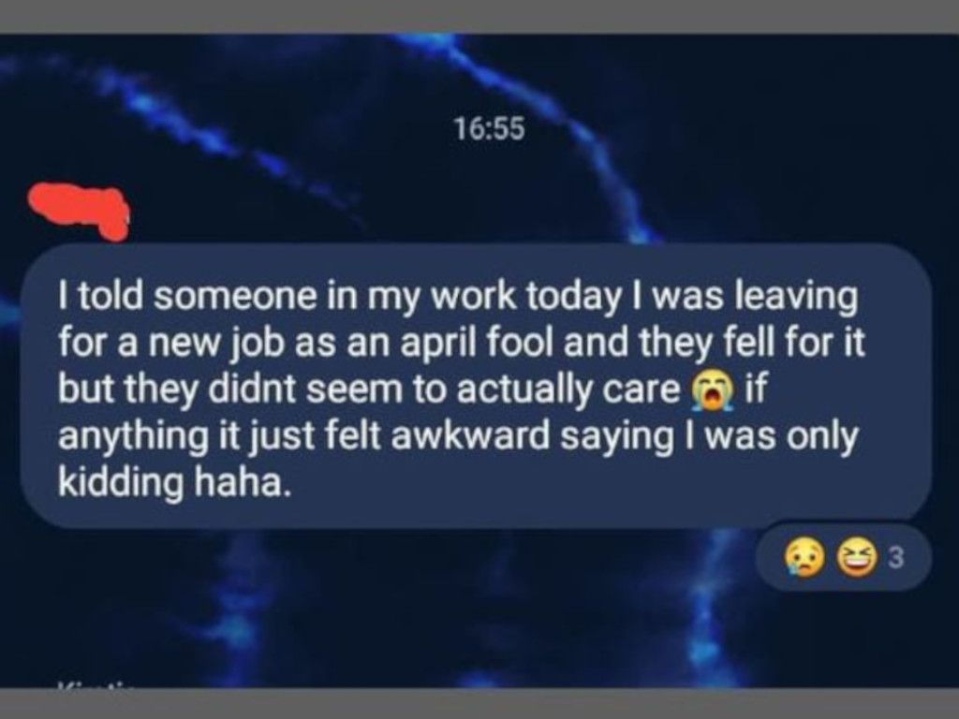Viewport: 959px width, 719px height.
Task: Select the red redacted sender name
Action: tap(79, 210)
